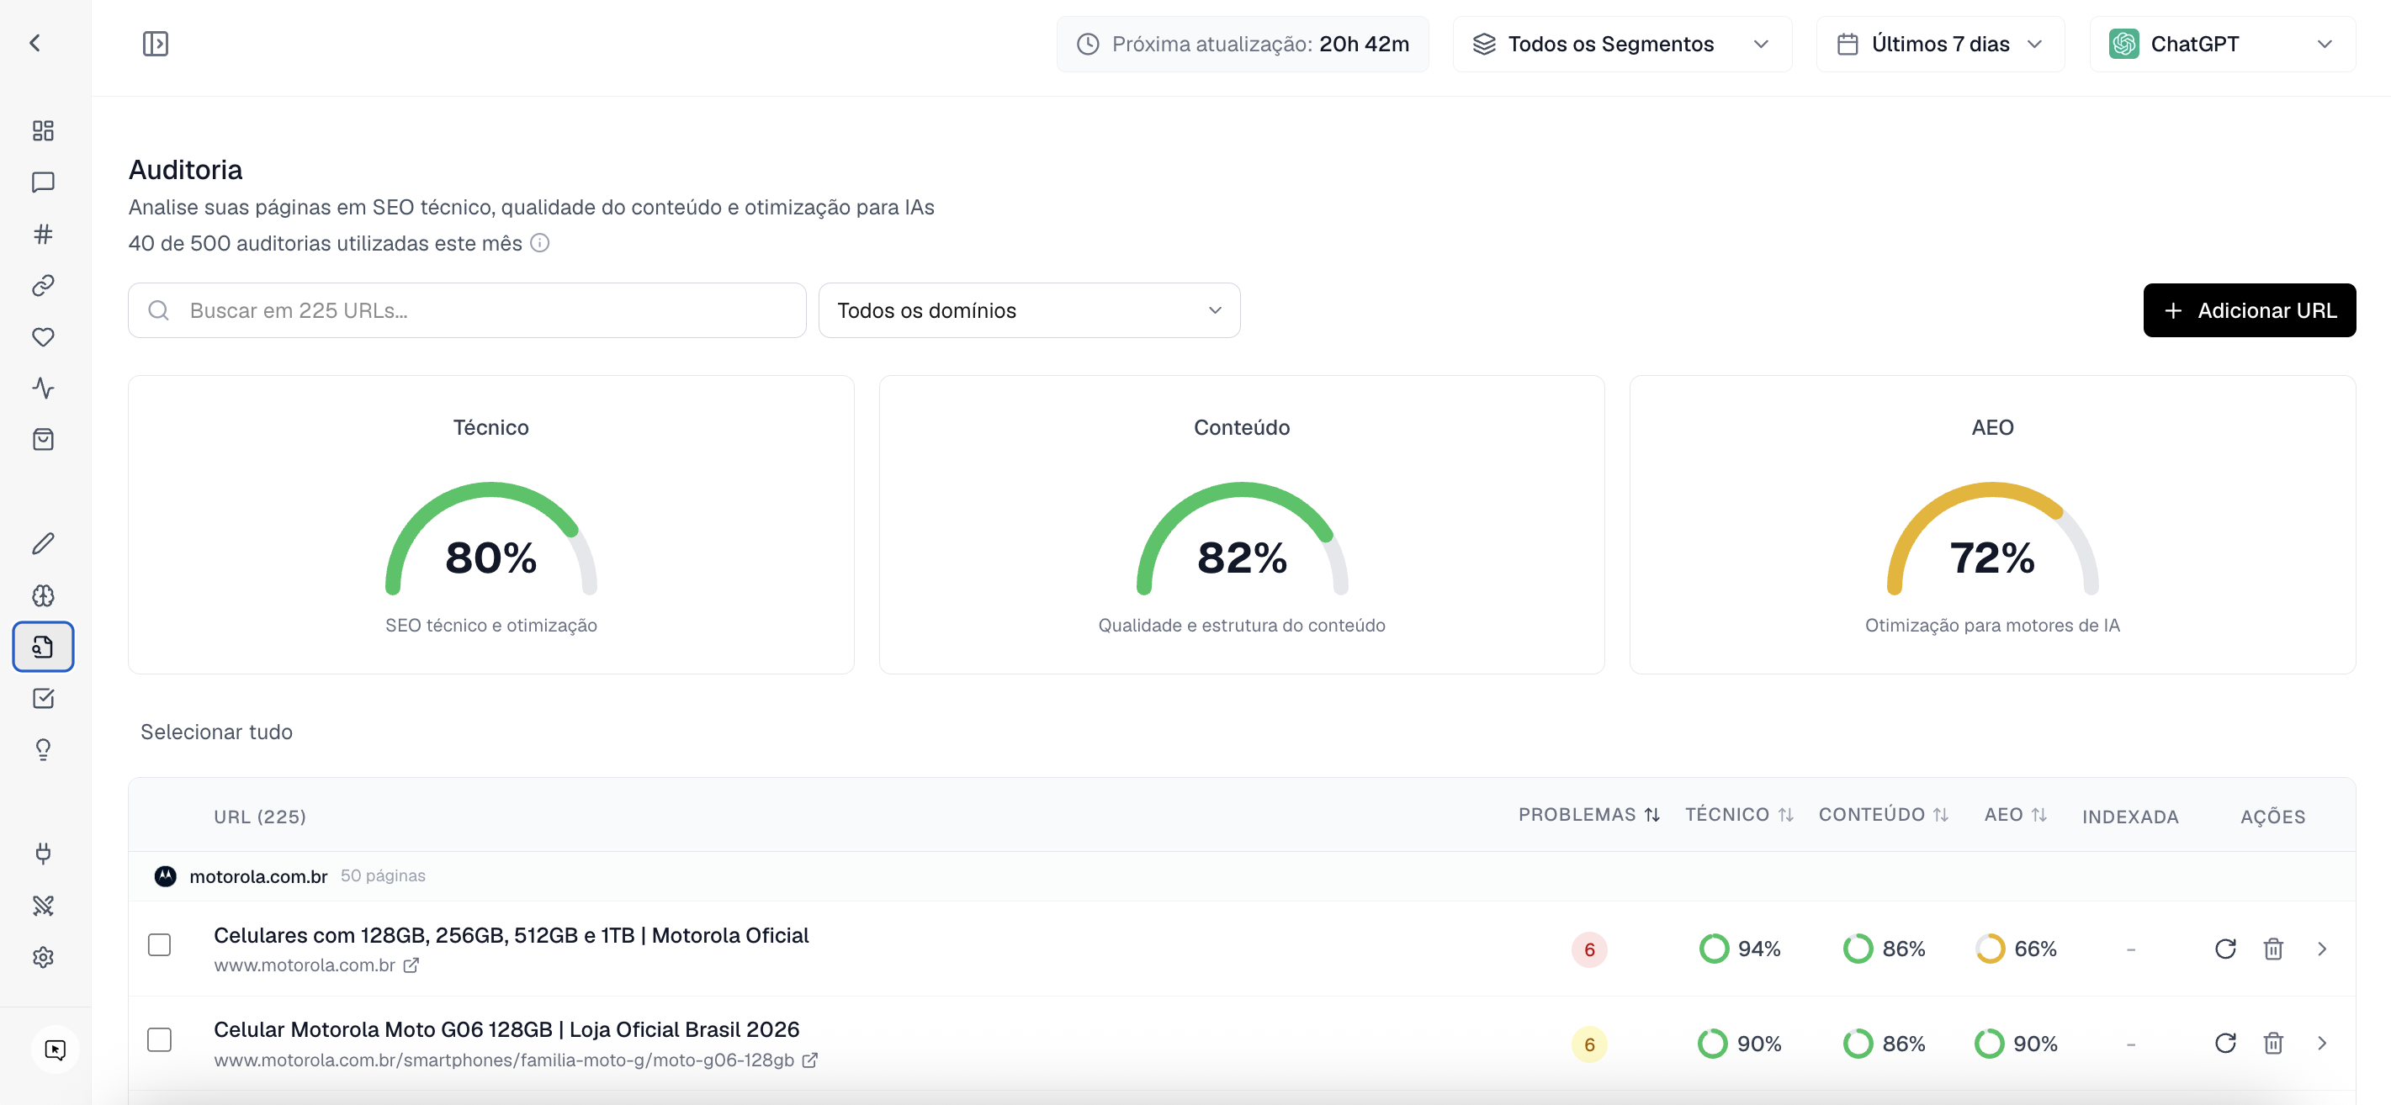Click the Adicionar URL button
Viewport: 2391px width, 1105px height.
pyautogui.click(x=2248, y=311)
